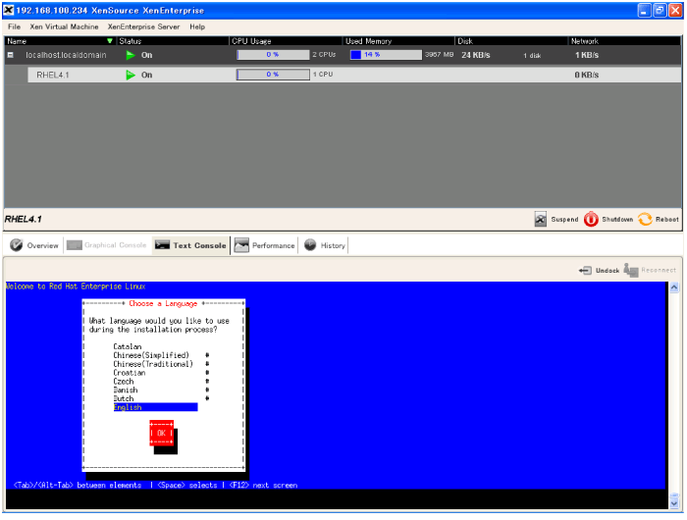Suspend the RHEL4.1 virtual machine
Screen dimensions: 687x520
click(x=564, y=220)
